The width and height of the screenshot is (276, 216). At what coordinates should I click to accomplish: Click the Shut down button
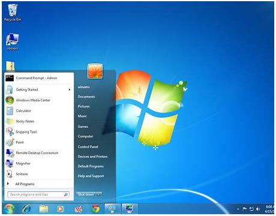86,194
